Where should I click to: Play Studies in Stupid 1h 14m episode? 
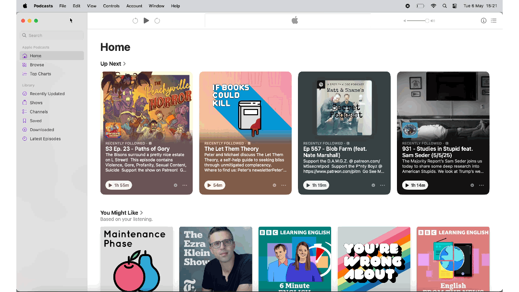[415, 185]
